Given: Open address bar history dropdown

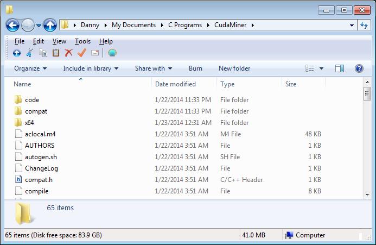Looking at the screenshot, I should (x=352, y=25).
